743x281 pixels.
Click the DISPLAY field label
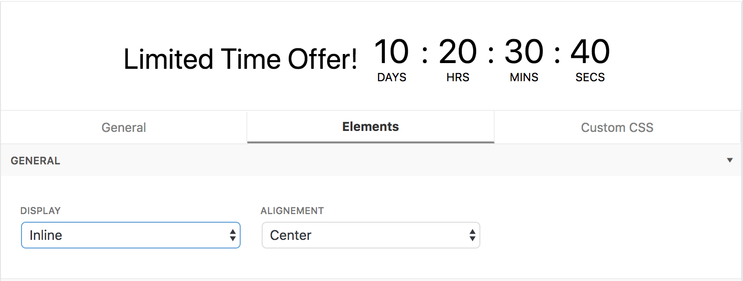click(41, 211)
